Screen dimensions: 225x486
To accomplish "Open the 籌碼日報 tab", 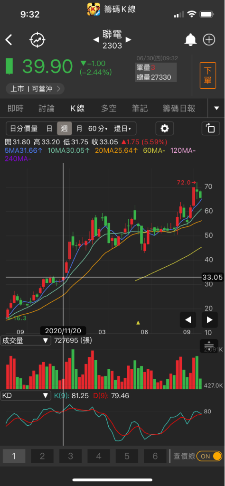I will 179,109.
